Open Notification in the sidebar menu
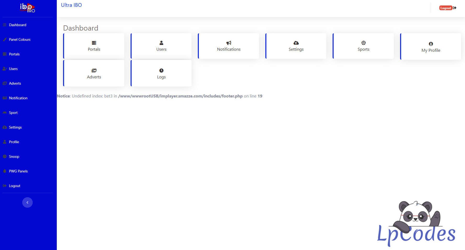This screenshot has height=250, width=465. coord(18,98)
